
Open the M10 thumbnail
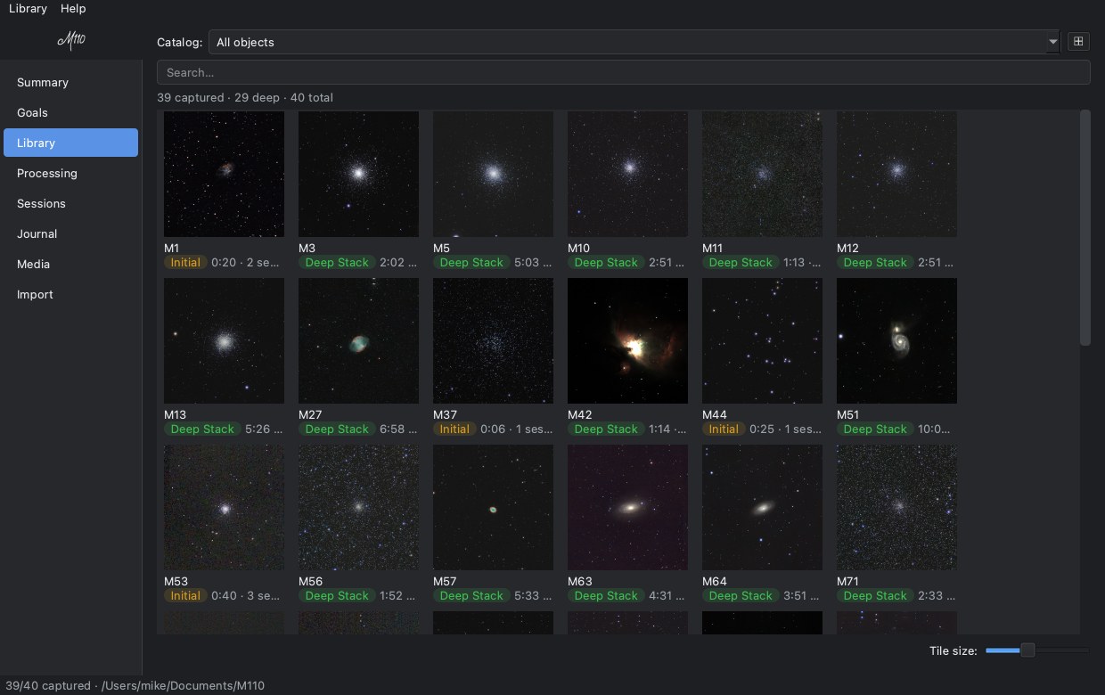627,174
